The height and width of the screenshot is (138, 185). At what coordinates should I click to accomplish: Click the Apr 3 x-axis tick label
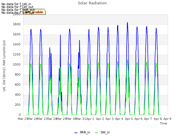coord(110,119)
